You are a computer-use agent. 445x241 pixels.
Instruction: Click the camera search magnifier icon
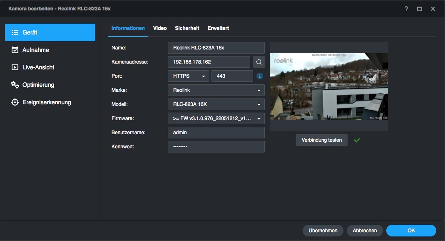[x=259, y=62]
